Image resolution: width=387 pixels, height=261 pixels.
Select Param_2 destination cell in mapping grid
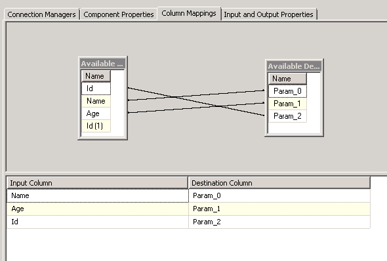tap(279, 222)
